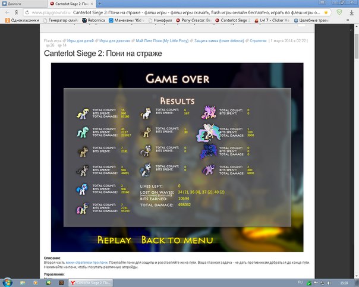Screen dimensions: 359x287
Task: Close the Canterlot Siege 2 tab
Action: 92,4
